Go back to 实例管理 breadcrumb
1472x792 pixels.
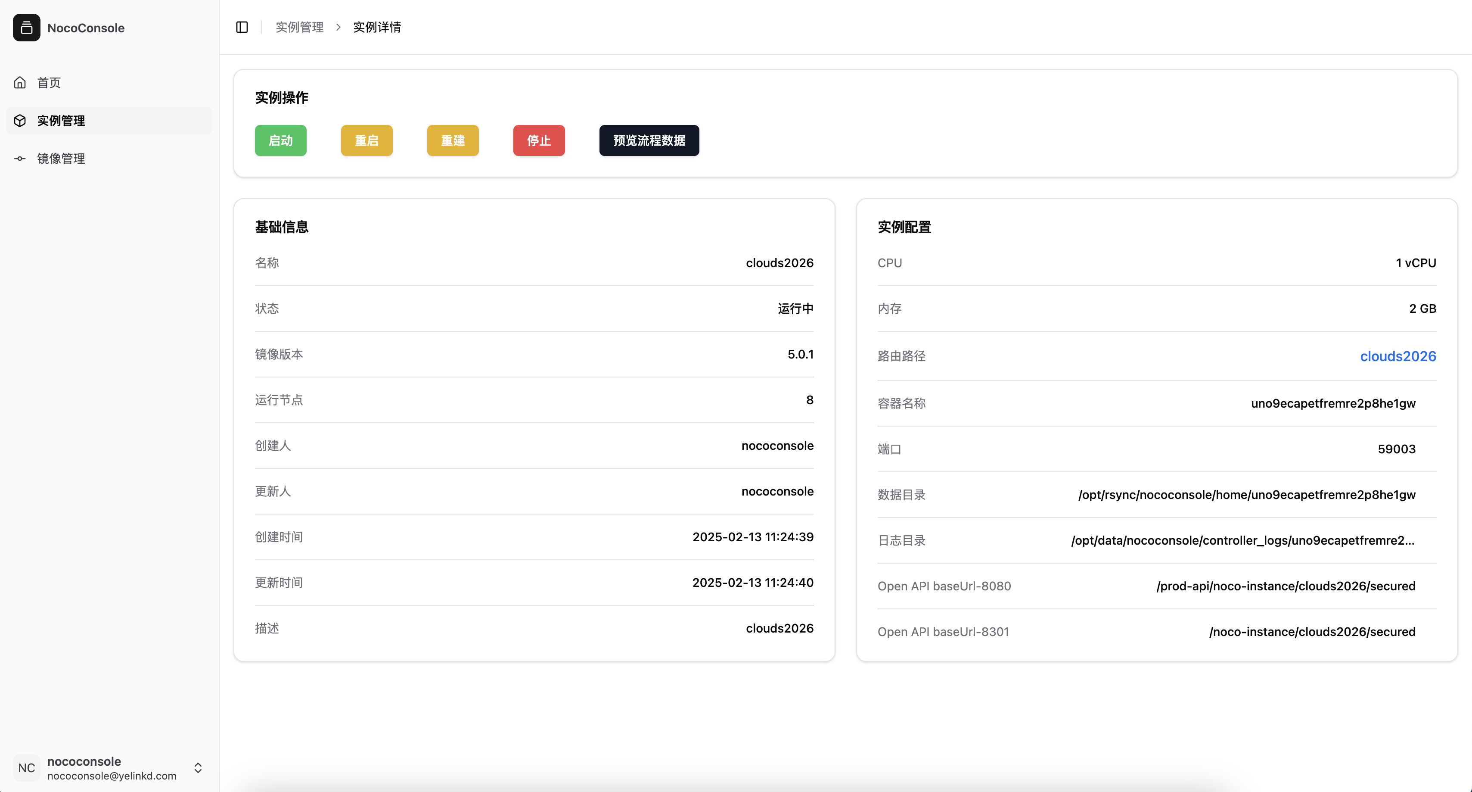pyautogui.click(x=299, y=27)
